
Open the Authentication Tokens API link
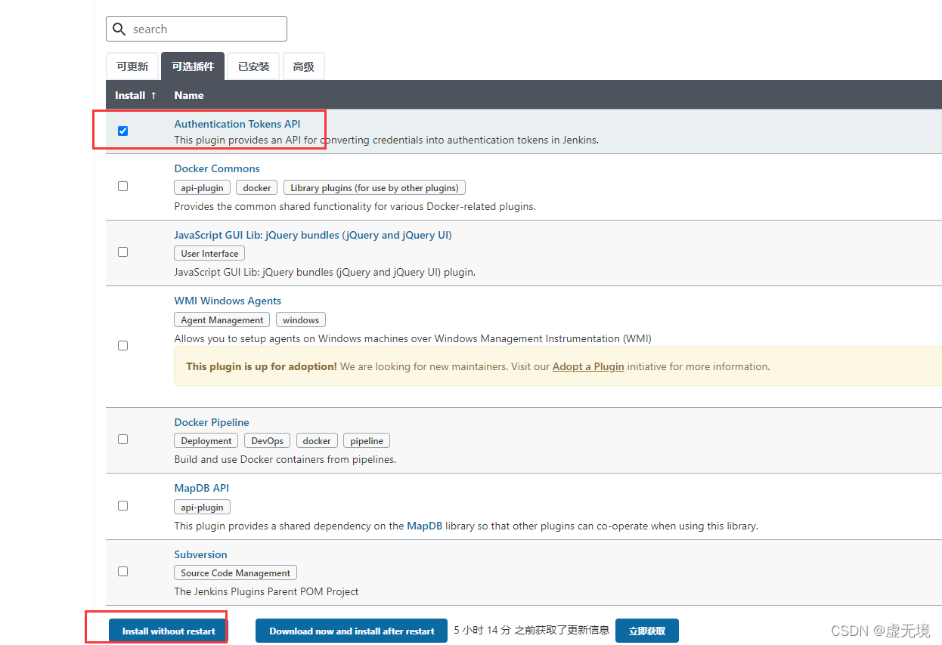point(237,124)
